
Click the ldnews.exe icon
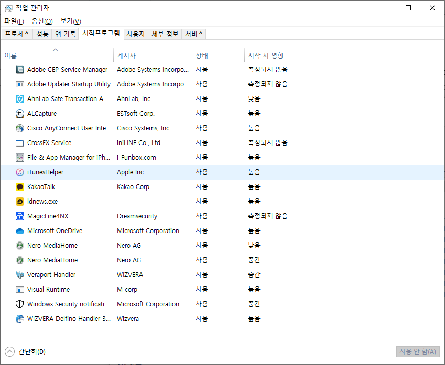click(x=19, y=202)
